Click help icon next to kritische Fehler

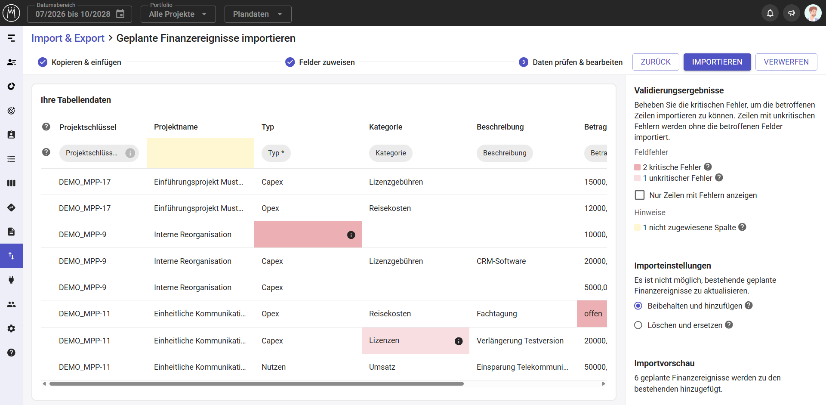[x=708, y=167]
